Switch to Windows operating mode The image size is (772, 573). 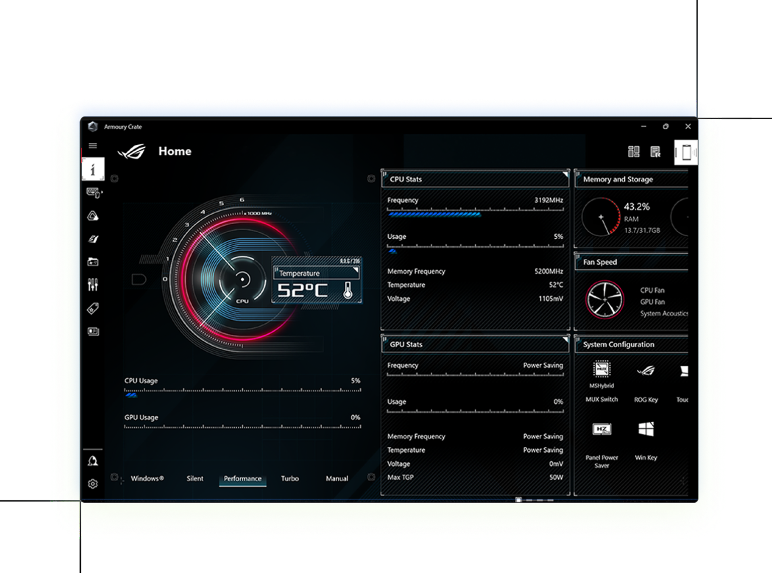147,479
